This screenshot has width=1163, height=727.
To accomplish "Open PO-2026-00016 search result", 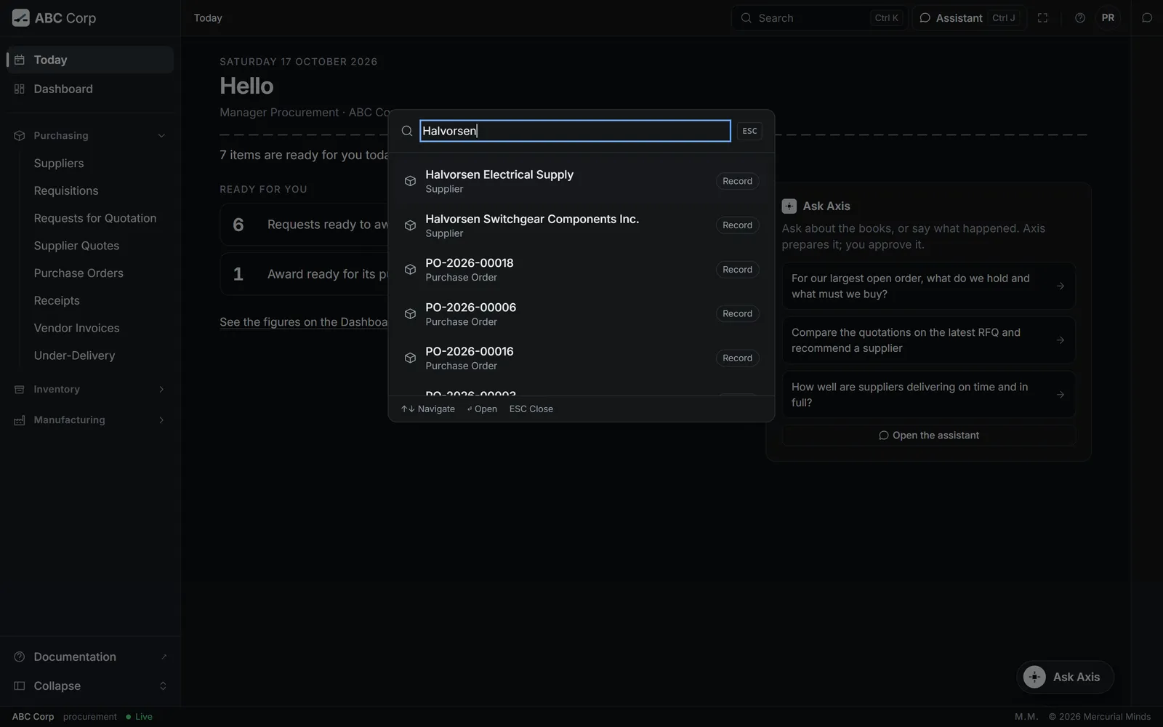I will pyautogui.click(x=581, y=358).
